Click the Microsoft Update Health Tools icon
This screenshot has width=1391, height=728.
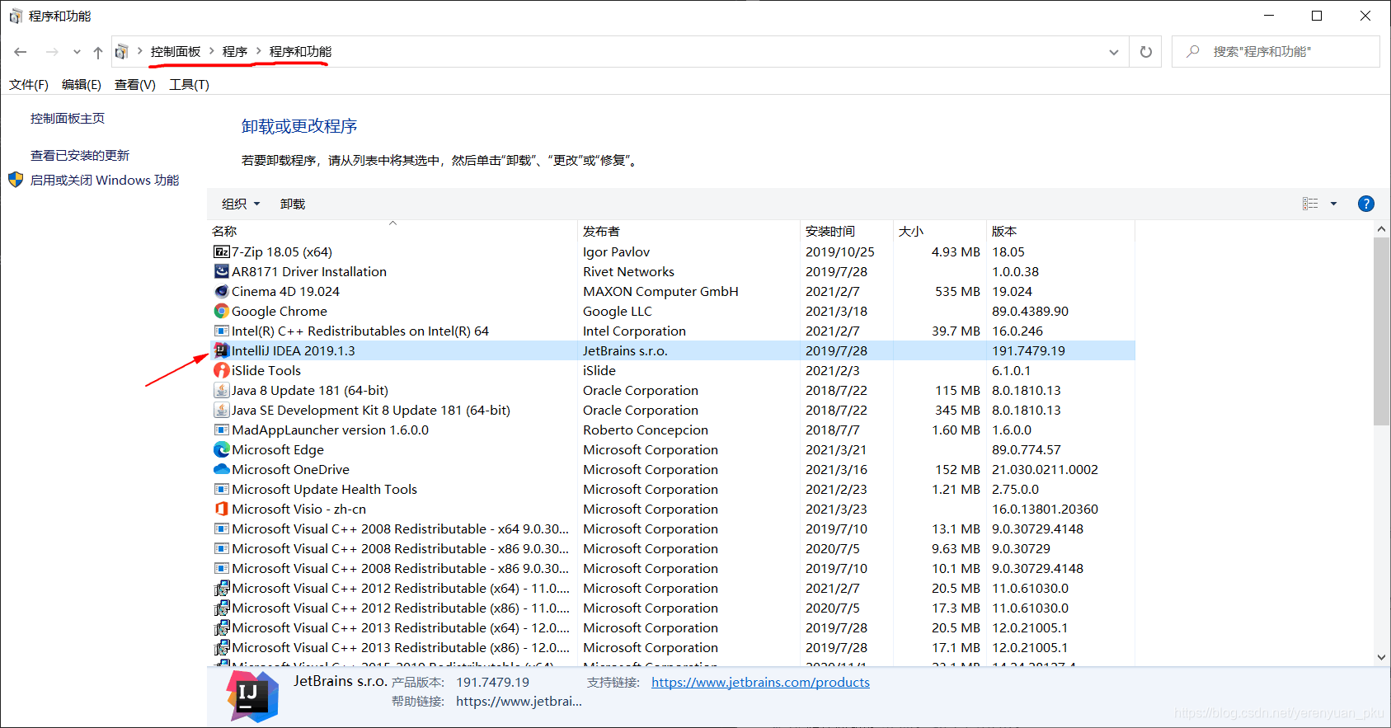(221, 490)
